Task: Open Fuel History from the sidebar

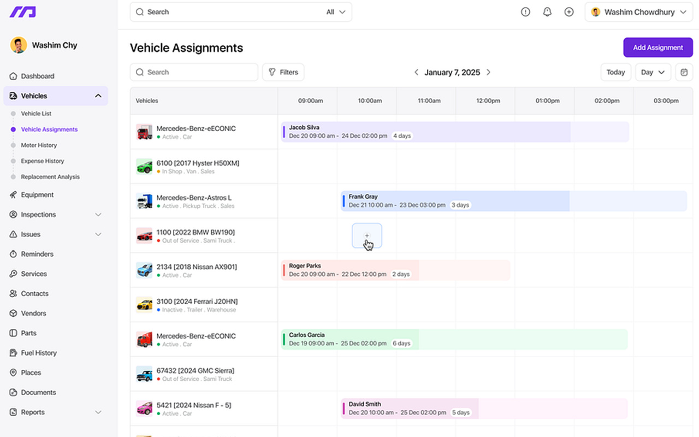Action: point(39,352)
